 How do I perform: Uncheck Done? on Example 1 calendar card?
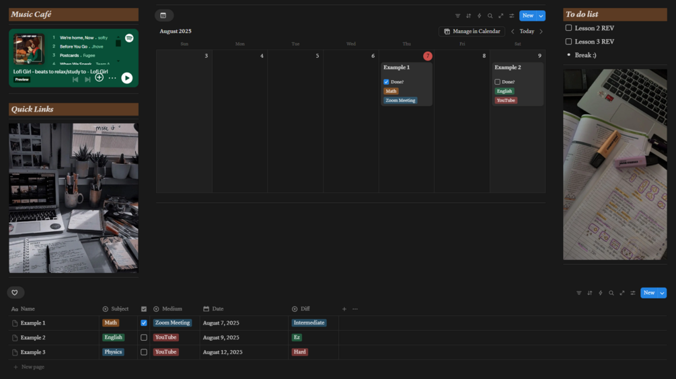[386, 82]
